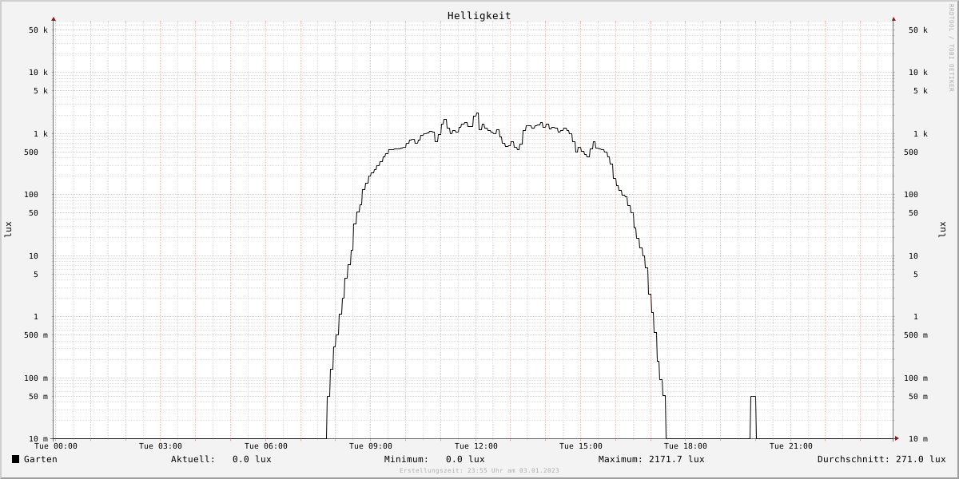
Task: Select the "Garten" legend label
Action: (41, 459)
